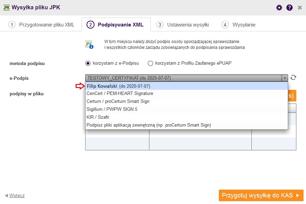306x204 pixels.
Task: Click the JPK logo in the title bar
Action: [7, 8]
